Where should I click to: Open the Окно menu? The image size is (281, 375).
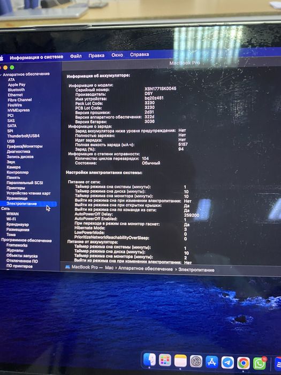(117, 55)
